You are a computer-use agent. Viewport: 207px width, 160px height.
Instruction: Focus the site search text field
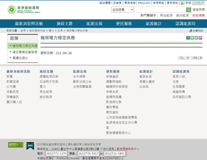point(160,10)
